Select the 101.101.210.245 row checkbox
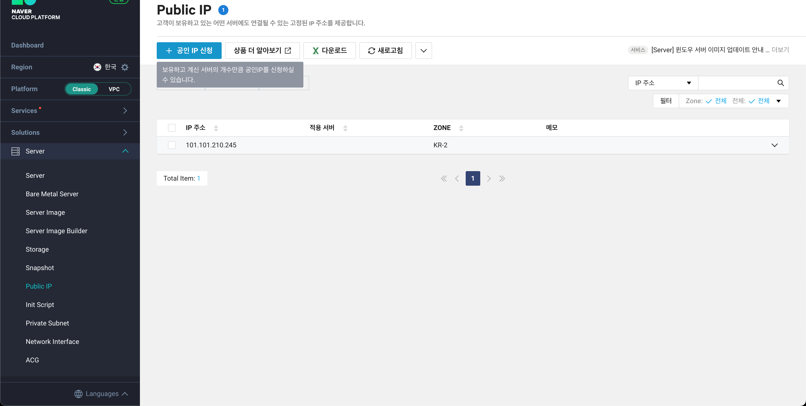Image resolution: width=806 pixels, height=406 pixels. (172, 145)
